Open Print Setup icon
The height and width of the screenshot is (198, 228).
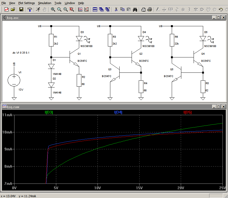[143, 10]
